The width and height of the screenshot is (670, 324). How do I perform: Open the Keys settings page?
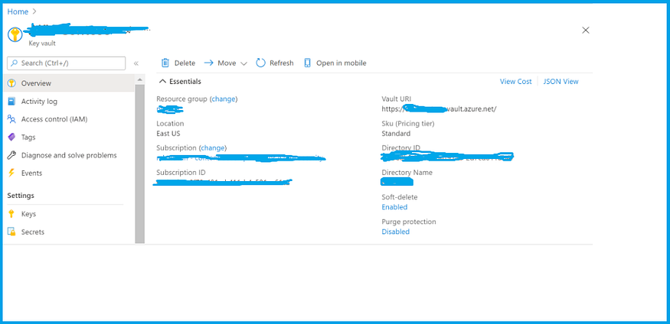point(69,214)
